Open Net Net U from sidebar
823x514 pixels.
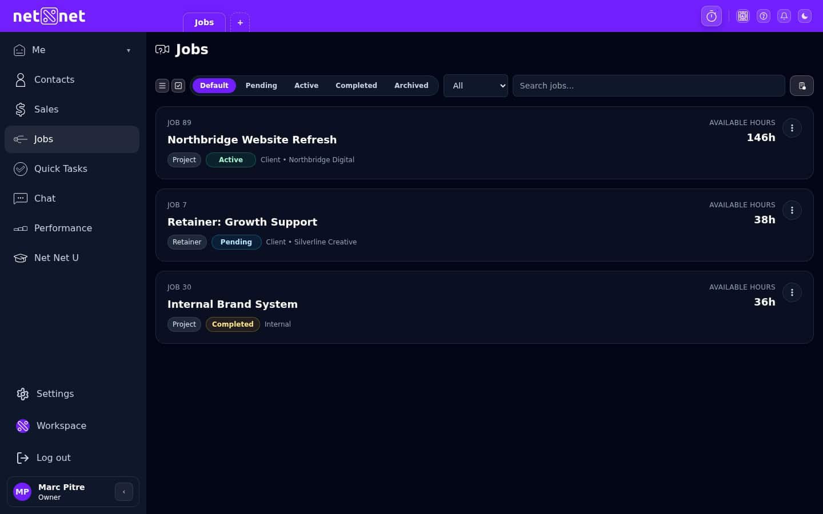[x=56, y=258]
